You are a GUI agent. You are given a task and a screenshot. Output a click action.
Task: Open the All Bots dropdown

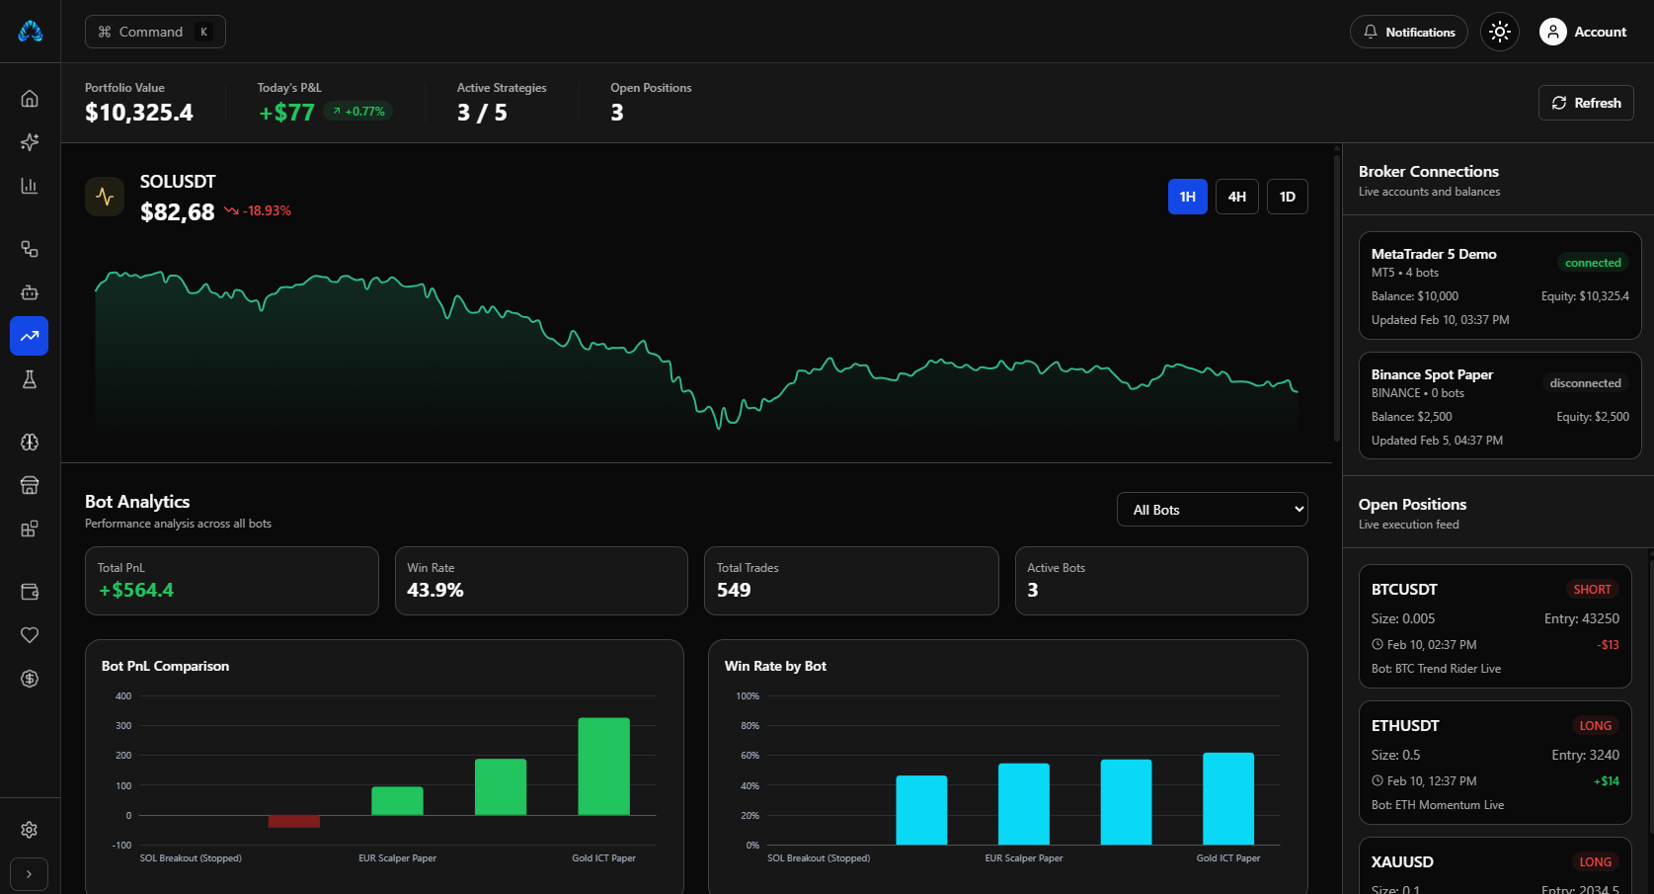(x=1213, y=510)
